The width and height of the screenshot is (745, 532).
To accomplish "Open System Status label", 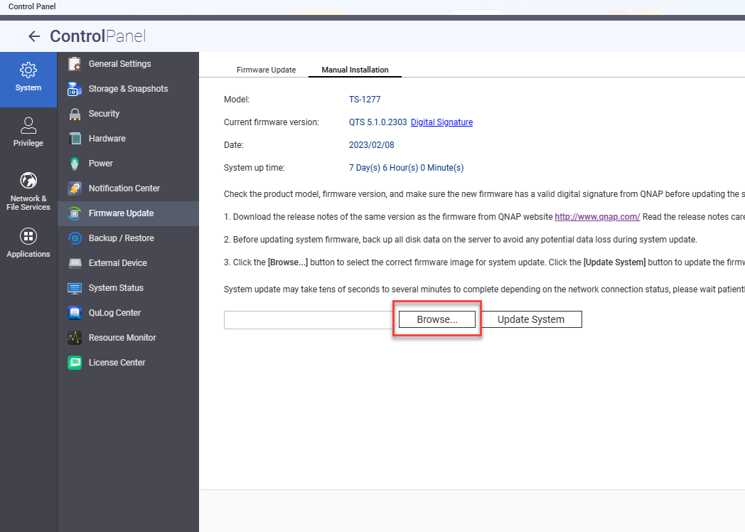I will [x=116, y=288].
